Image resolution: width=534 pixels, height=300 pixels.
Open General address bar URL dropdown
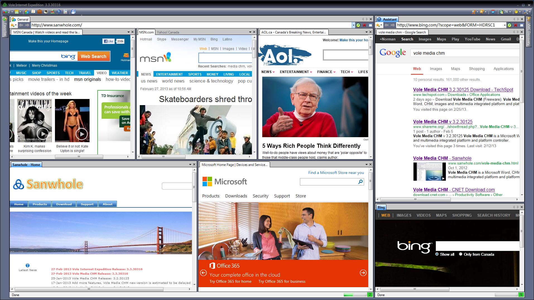pos(353,25)
